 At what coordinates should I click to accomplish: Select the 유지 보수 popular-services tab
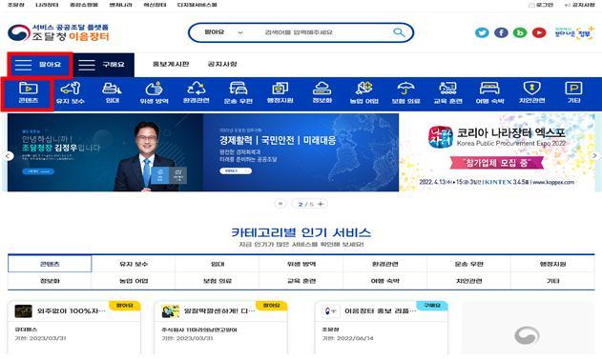134,264
